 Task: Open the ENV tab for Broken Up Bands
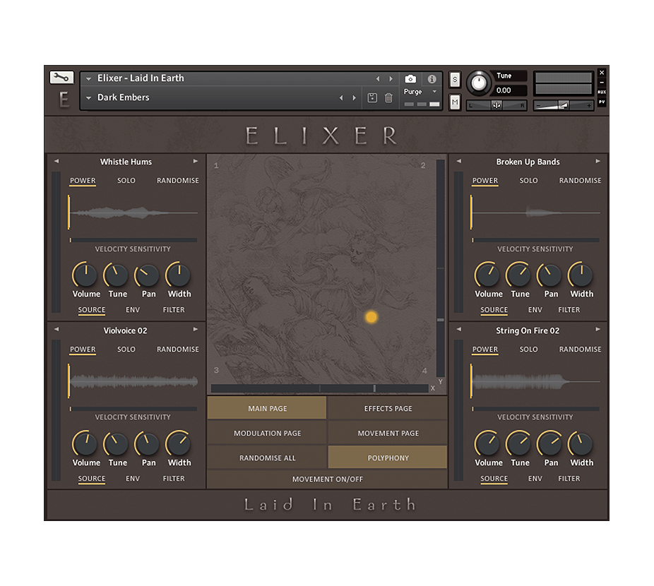pyautogui.click(x=535, y=310)
